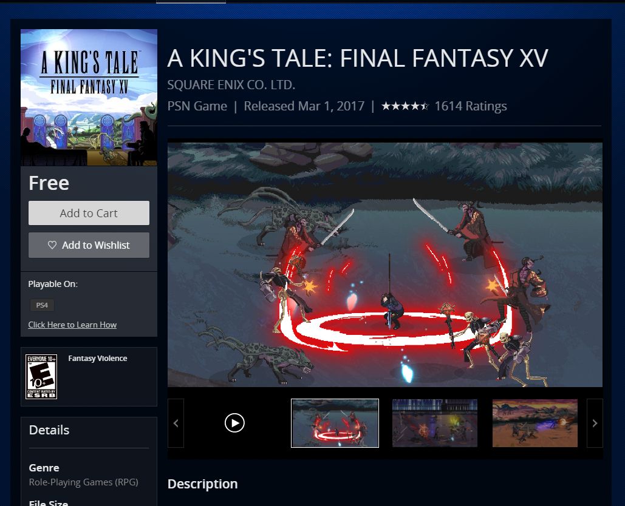Image resolution: width=625 pixels, height=506 pixels.
Task: Select the desert sunset screenshot thumbnail
Action: pyautogui.click(x=535, y=423)
